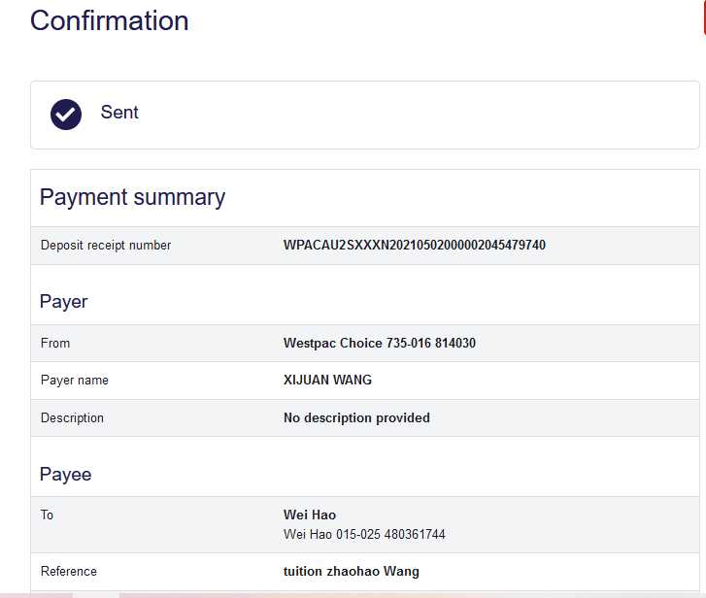This screenshot has width=706, height=598.
Task: Click the No description provided text
Action: point(356,418)
